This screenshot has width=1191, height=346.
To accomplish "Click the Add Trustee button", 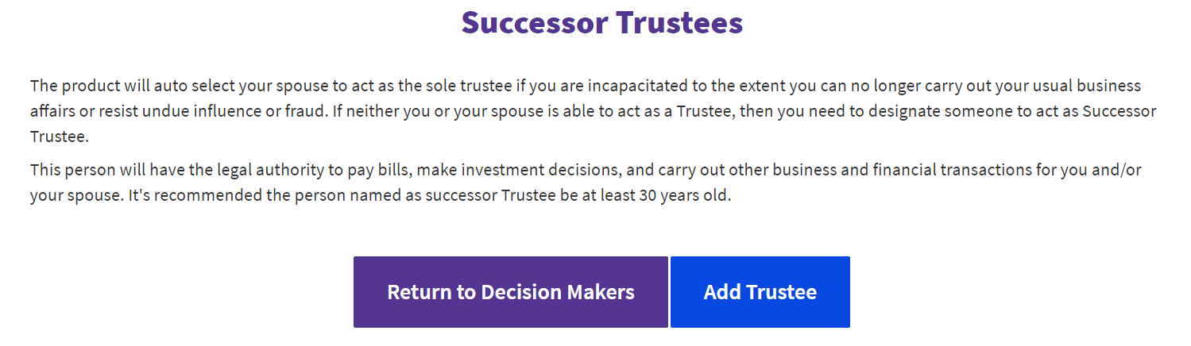I will point(760,292).
